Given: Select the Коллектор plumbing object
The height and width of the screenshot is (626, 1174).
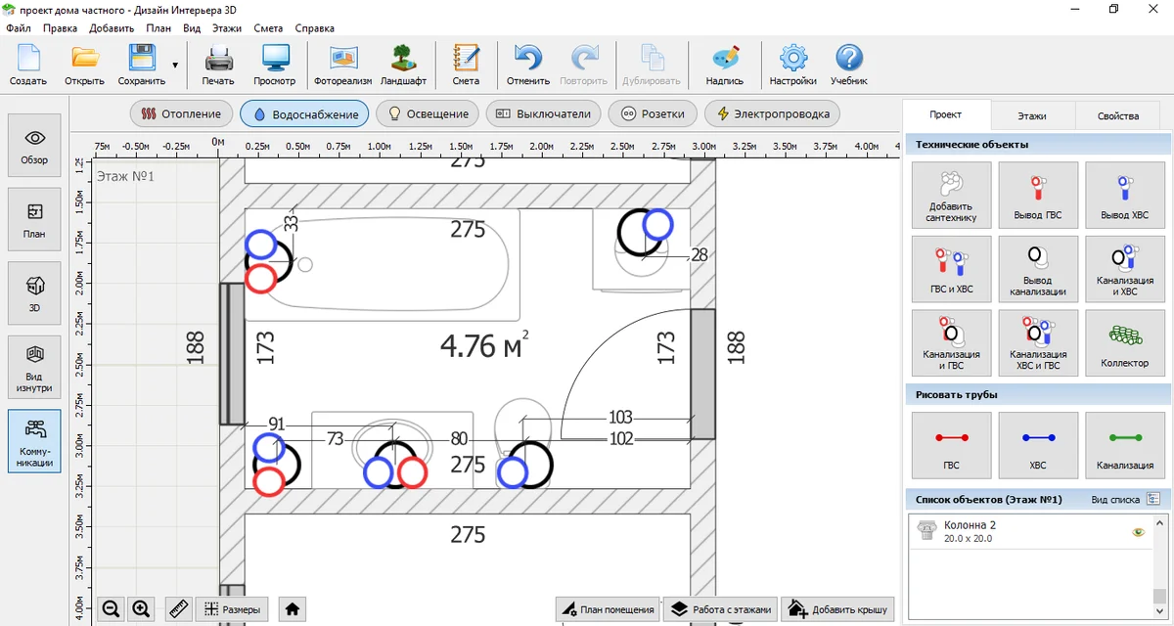Looking at the screenshot, I should (1124, 342).
